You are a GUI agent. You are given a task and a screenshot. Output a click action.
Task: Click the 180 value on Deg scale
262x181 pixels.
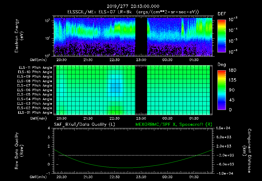point(233,70)
